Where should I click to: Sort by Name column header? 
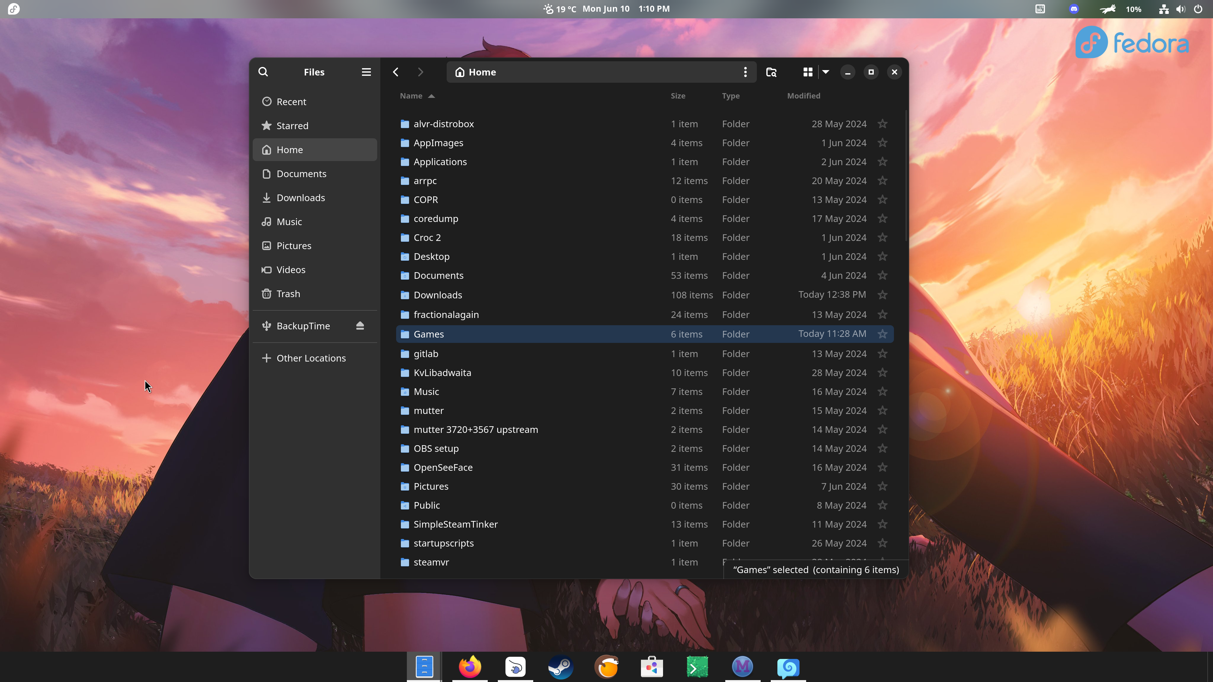(x=411, y=96)
